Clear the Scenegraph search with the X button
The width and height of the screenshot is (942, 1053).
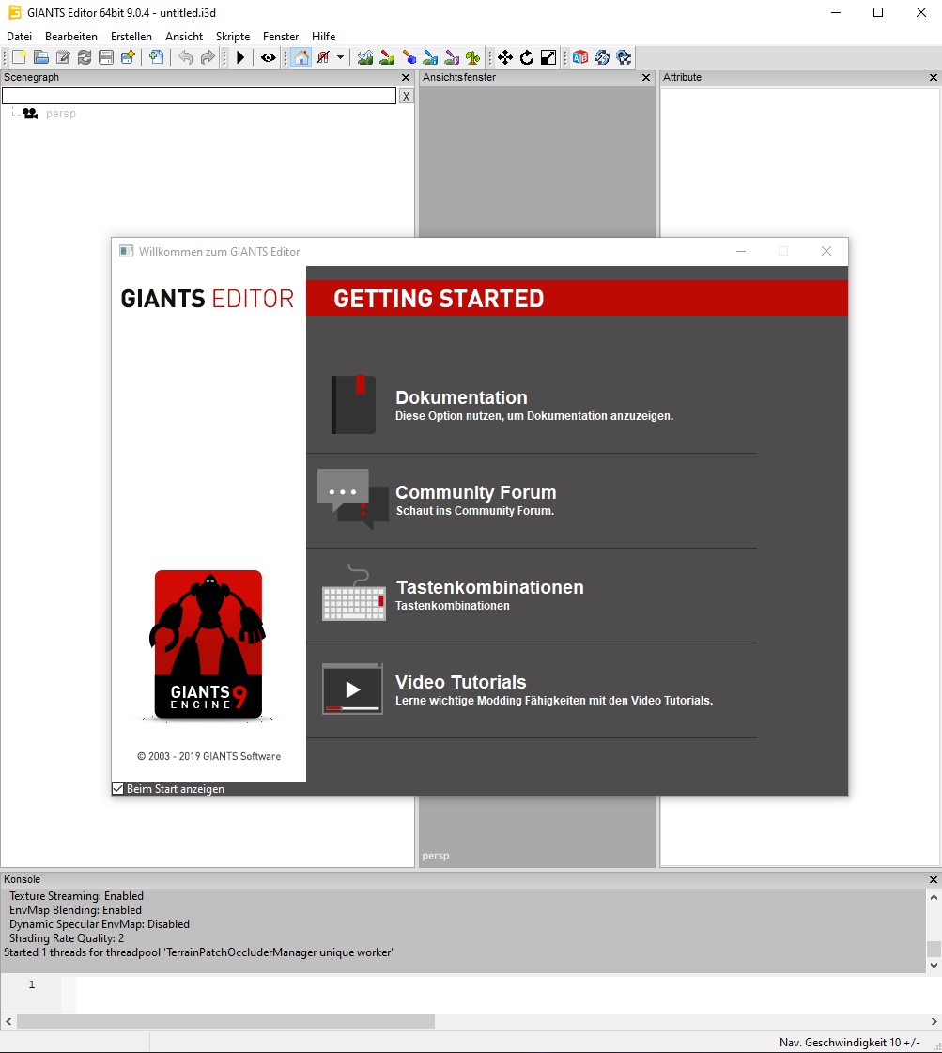pyautogui.click(x=406, y=97)
